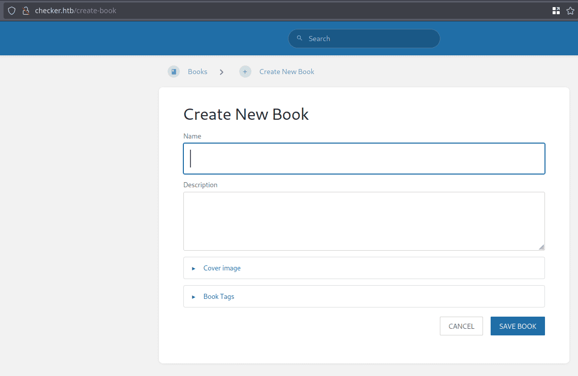Focus the Name text field
Viewport: 578px width, 376px height.
point(364,159)
